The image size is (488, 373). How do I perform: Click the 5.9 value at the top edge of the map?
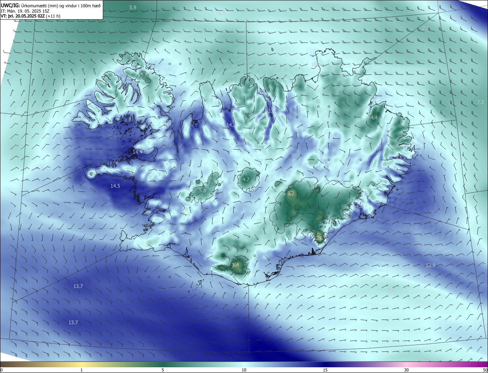pos(133,8)
